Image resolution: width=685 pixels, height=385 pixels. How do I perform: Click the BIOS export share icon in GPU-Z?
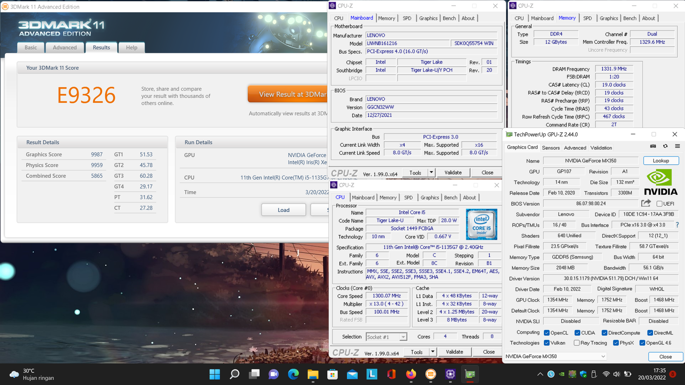[646, 203]
